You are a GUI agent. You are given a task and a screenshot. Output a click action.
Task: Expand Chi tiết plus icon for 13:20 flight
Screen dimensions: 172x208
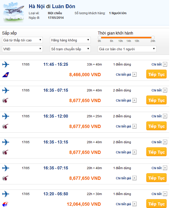[x=165, y=194]
